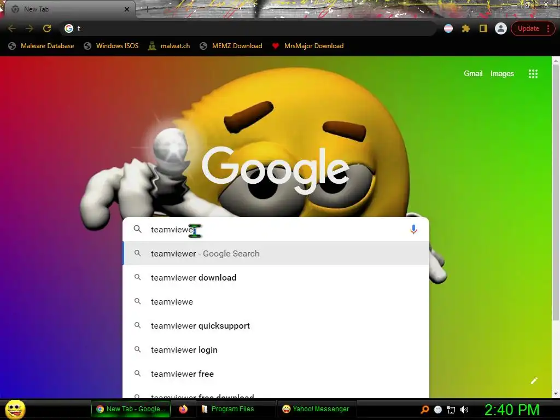Image resolution: width=560 pixels, height=420 pixels.
Task: Open the network tray icon
Action: [x=451, y=410]
